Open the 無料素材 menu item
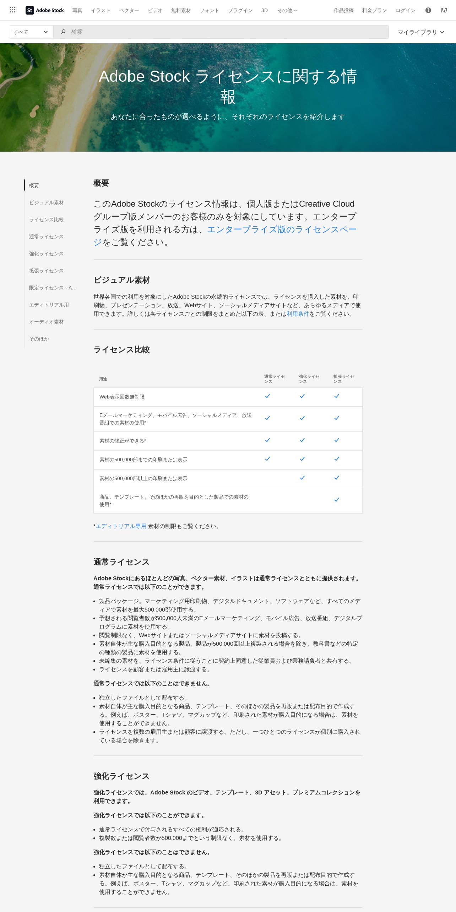The width and height of the screenshot is (456, 912). [x=181, y=11]
